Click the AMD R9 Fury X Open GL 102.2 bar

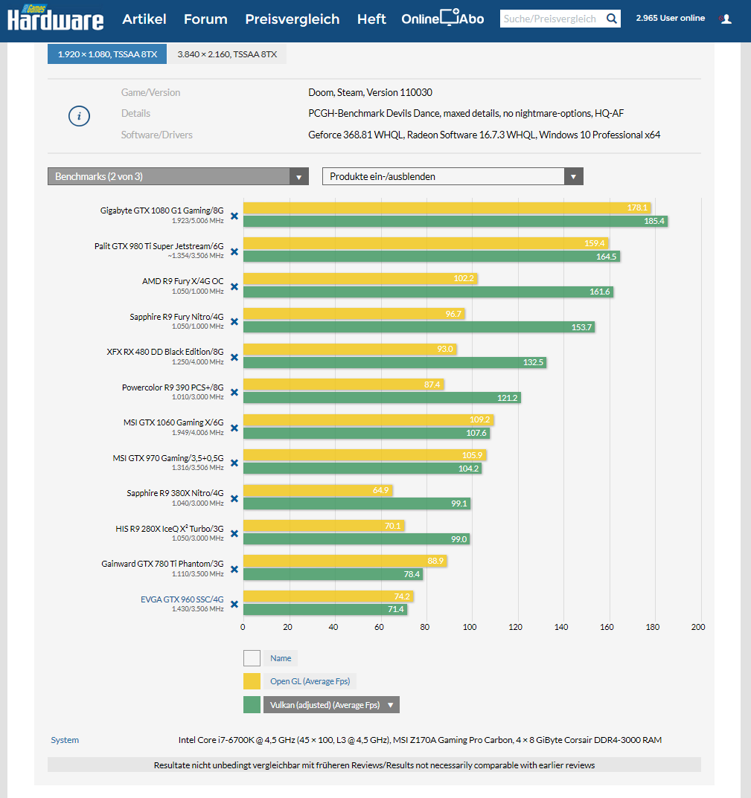click(x=360, y=278)
